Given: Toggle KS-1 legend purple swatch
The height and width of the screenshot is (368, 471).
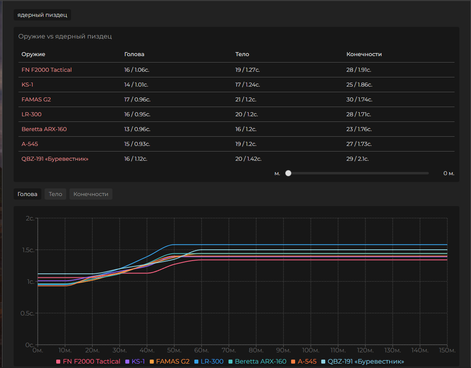Looking at the screenshot, I should pos(127,362).
